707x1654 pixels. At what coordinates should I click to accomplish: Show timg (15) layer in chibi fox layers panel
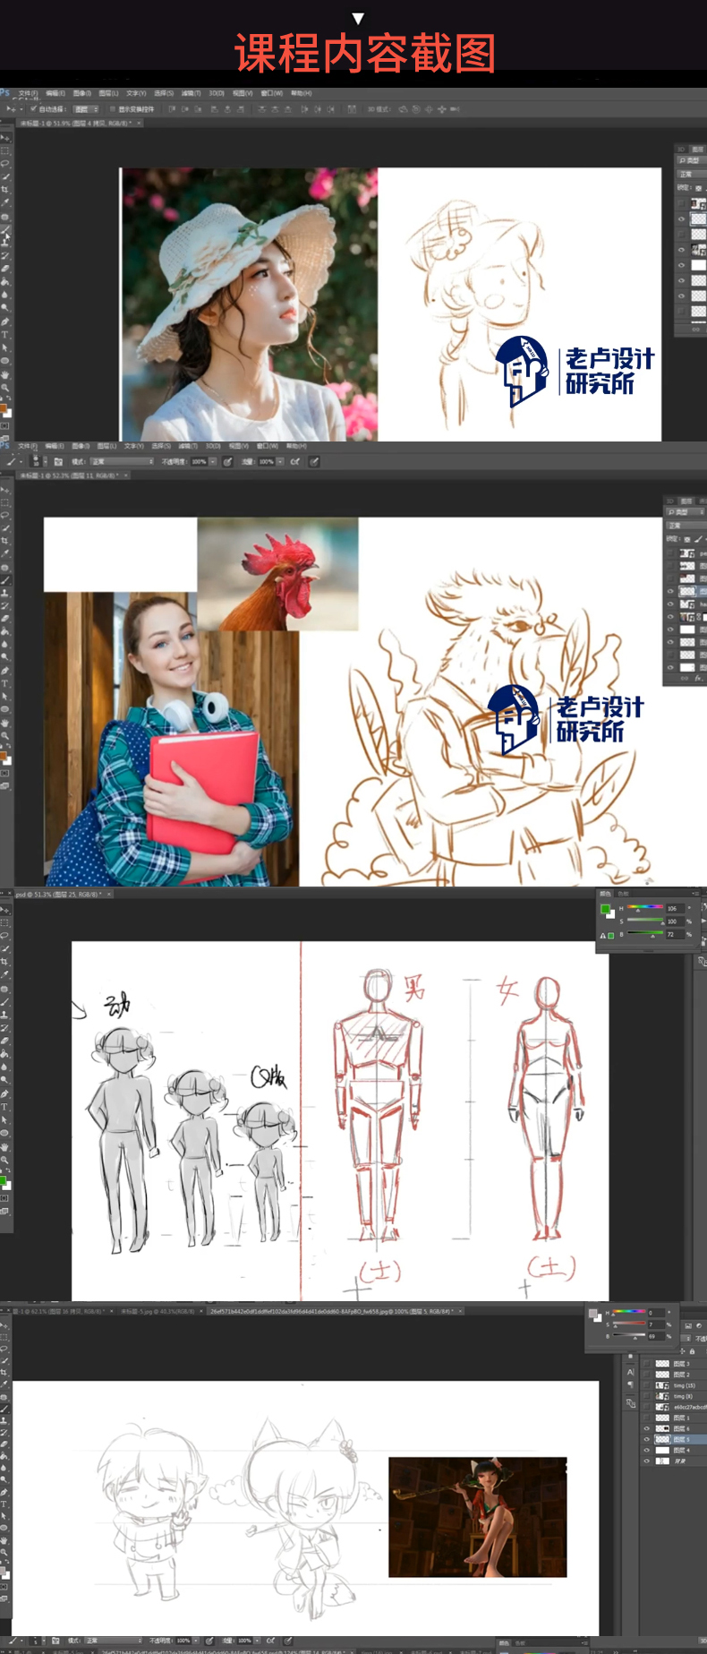click(646, 1385)
